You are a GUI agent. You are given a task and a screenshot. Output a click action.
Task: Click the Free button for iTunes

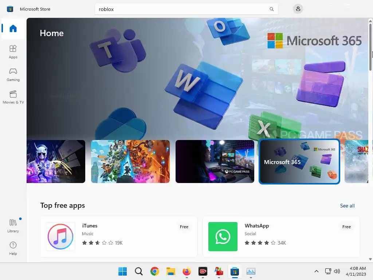coord(184,227)
